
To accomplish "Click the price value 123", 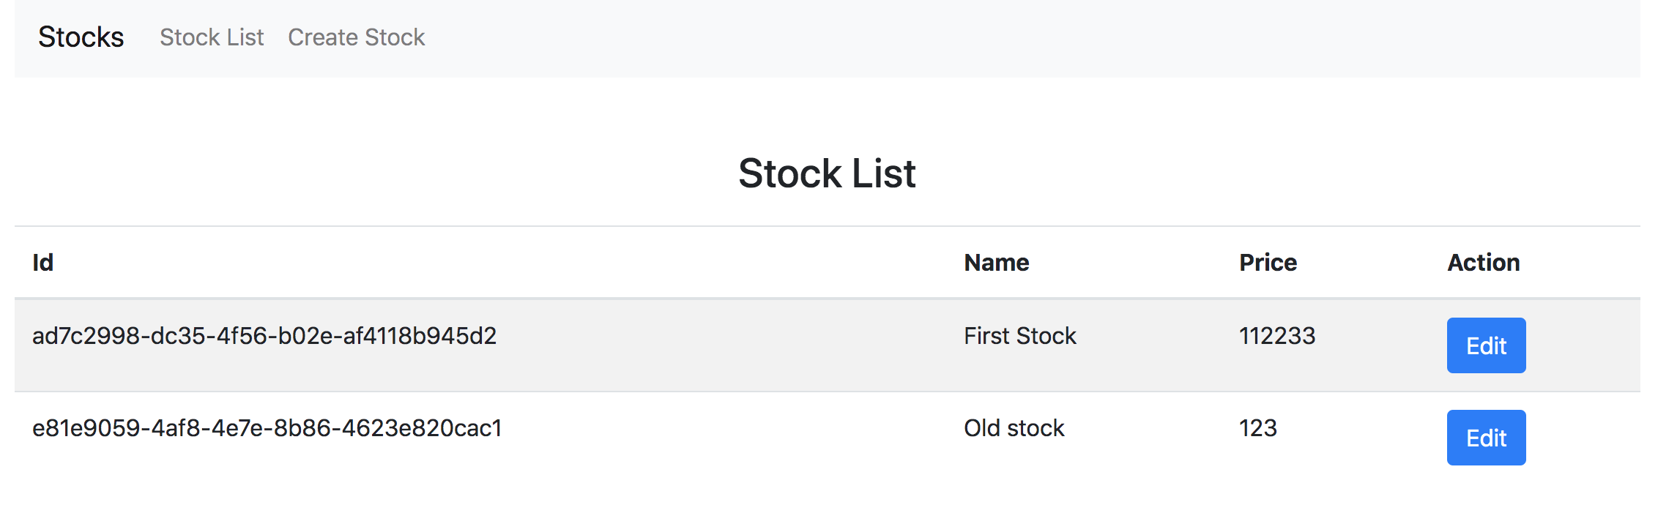I will pyautogui.click(x=1257, y=428).
